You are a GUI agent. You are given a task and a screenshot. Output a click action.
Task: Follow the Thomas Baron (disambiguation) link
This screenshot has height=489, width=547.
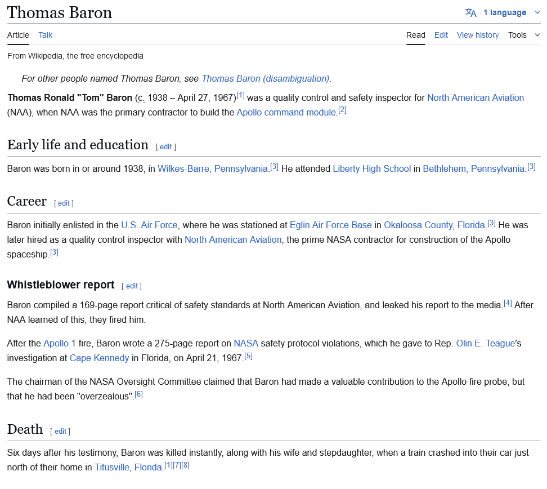click(265, 79)
